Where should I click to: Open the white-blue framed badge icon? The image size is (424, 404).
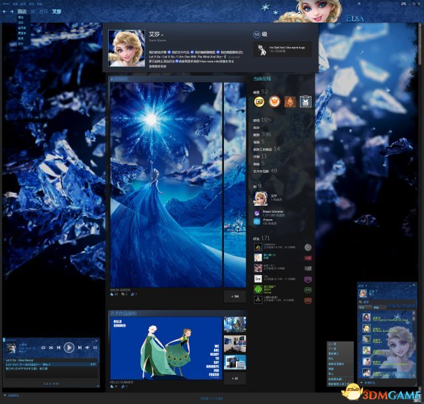pyautogui.click(x=305, y=102)
